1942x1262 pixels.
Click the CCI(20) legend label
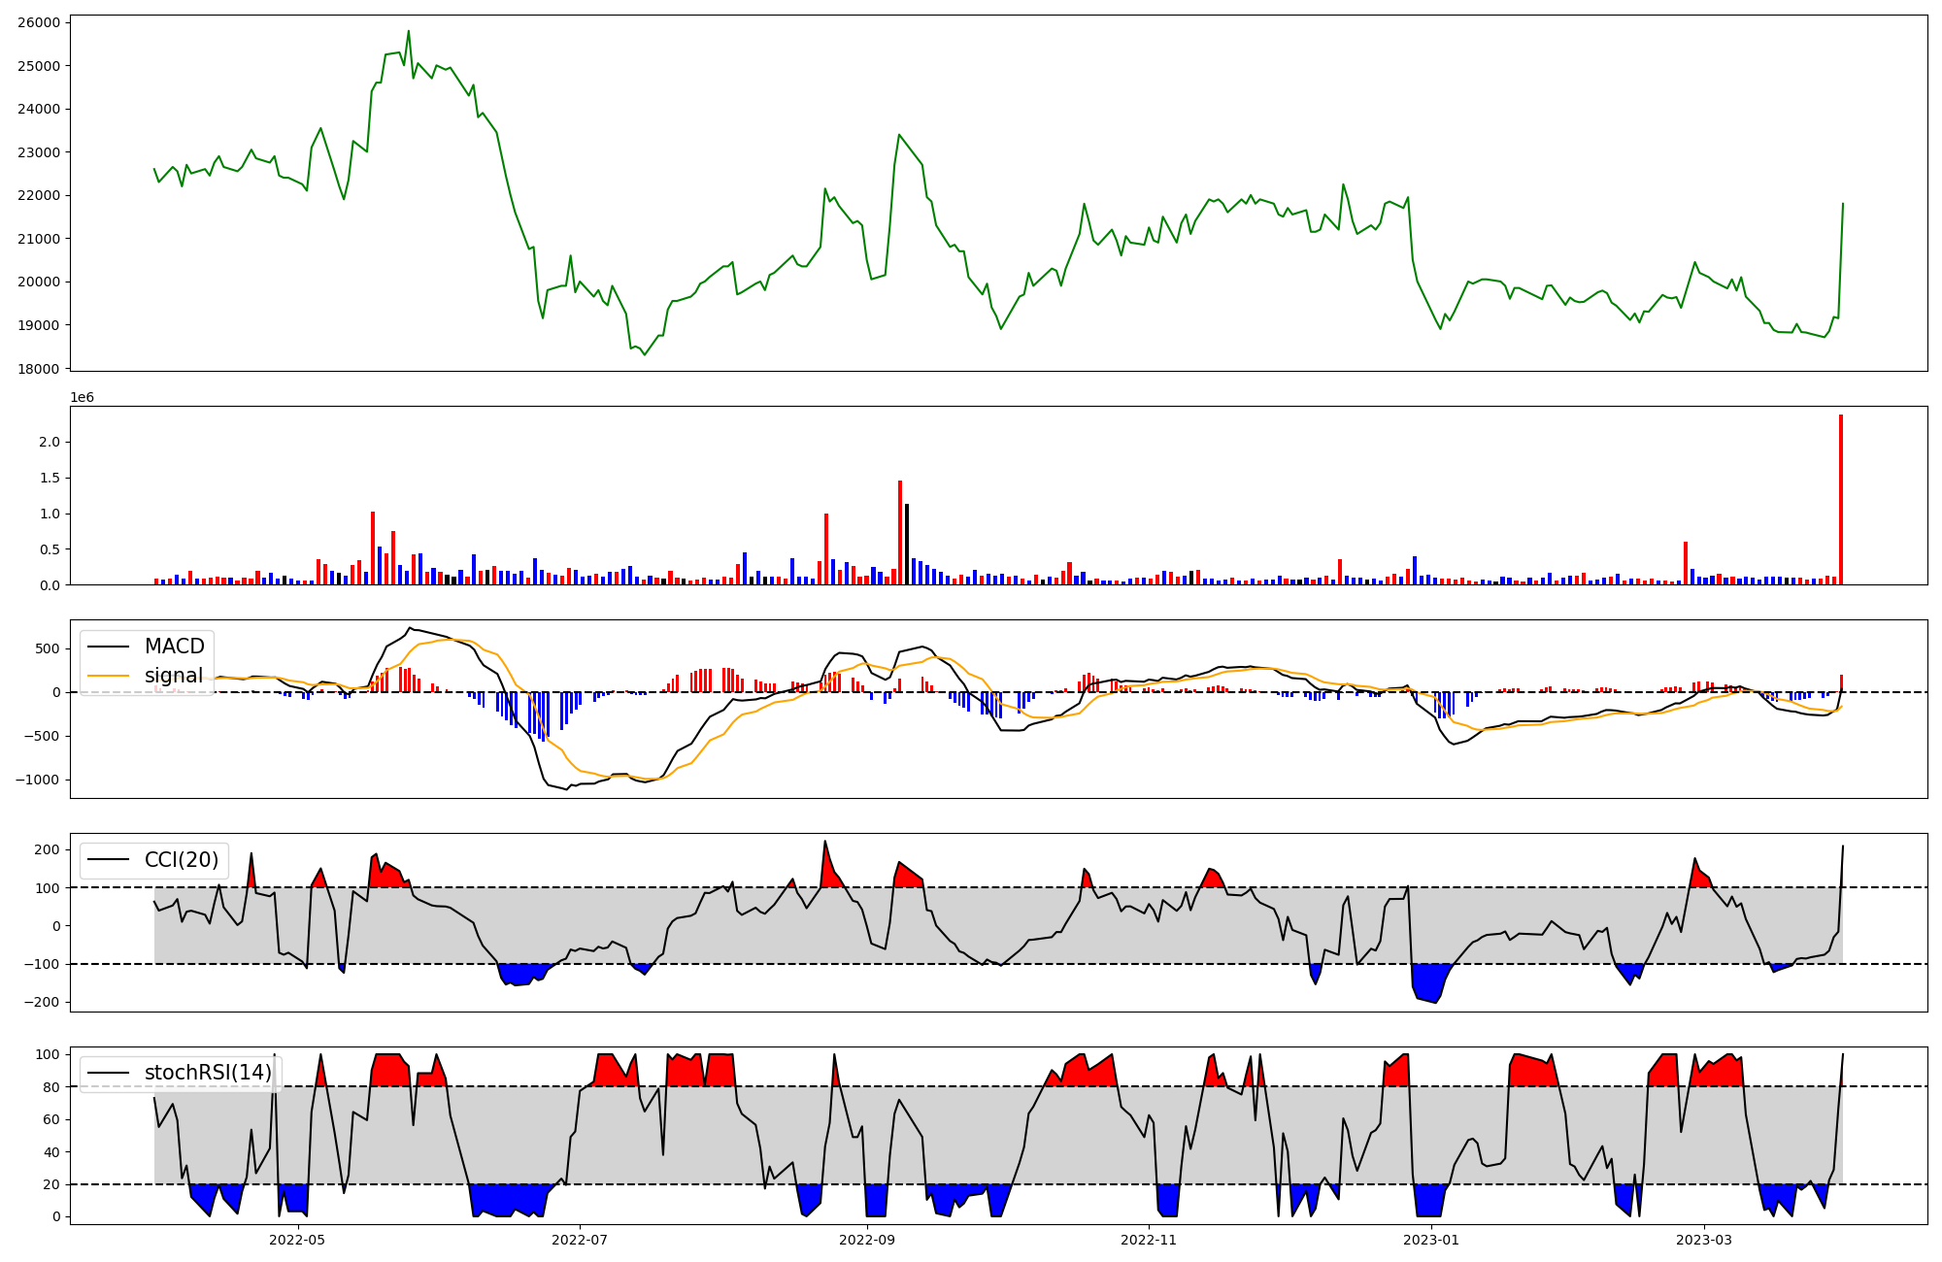(x=182, y=860)
